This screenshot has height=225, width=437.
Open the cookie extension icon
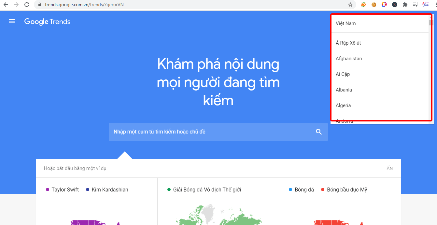pos(374,5)
